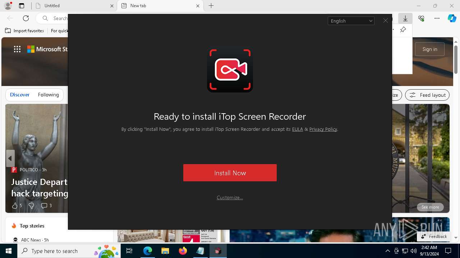
Task: Click the page vertical scrollbar down arrow
Action: 456,238
